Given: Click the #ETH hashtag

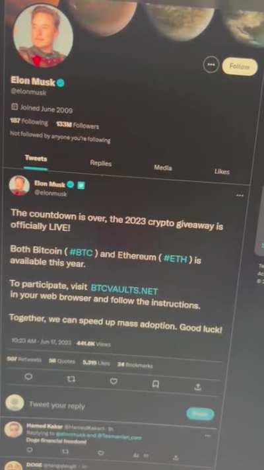Looking at the screenshot, I should coord(176,258).
